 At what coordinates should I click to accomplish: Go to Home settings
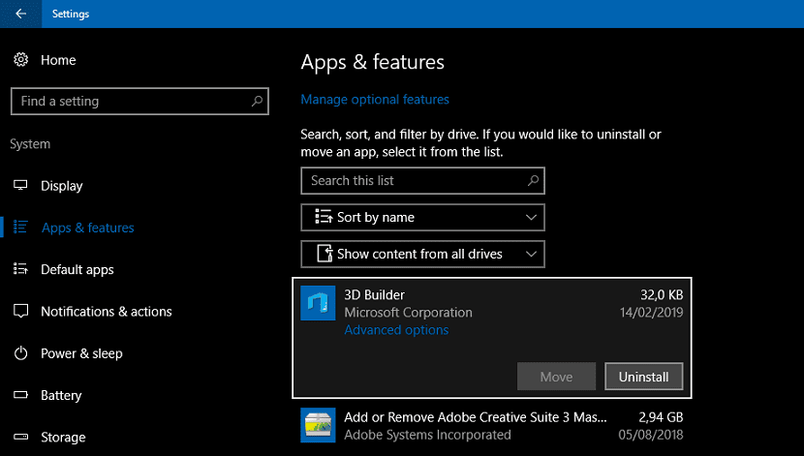coord(58,60)
